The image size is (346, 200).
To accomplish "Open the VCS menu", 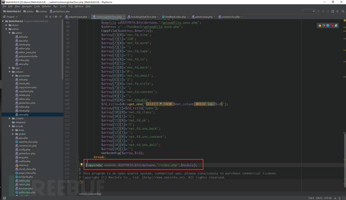I will tap(70, 7).
